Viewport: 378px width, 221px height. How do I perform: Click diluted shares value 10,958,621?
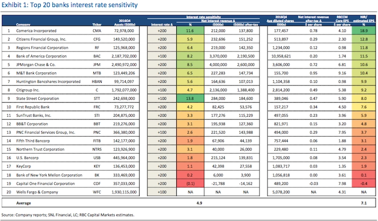tap(281, 56)
